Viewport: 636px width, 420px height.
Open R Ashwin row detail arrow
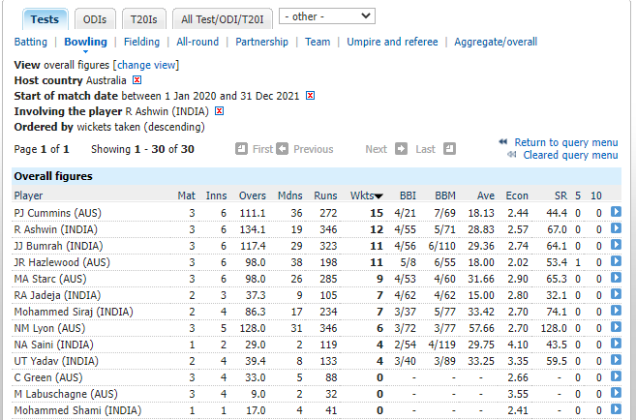tap(616, 228)
